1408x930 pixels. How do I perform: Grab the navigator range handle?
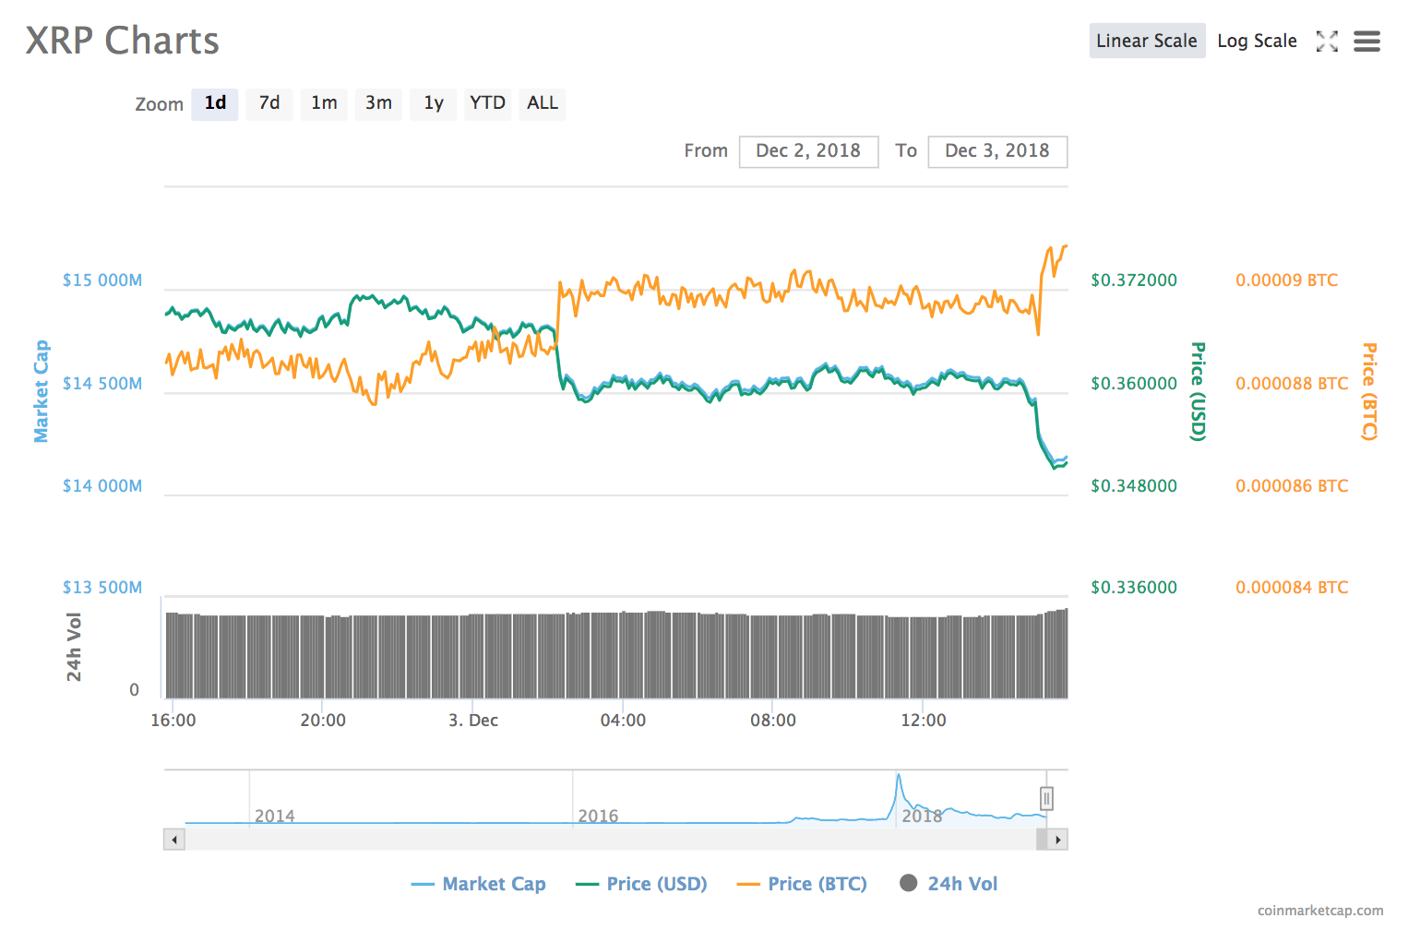pyautogui.click(x=1046, y=798)
